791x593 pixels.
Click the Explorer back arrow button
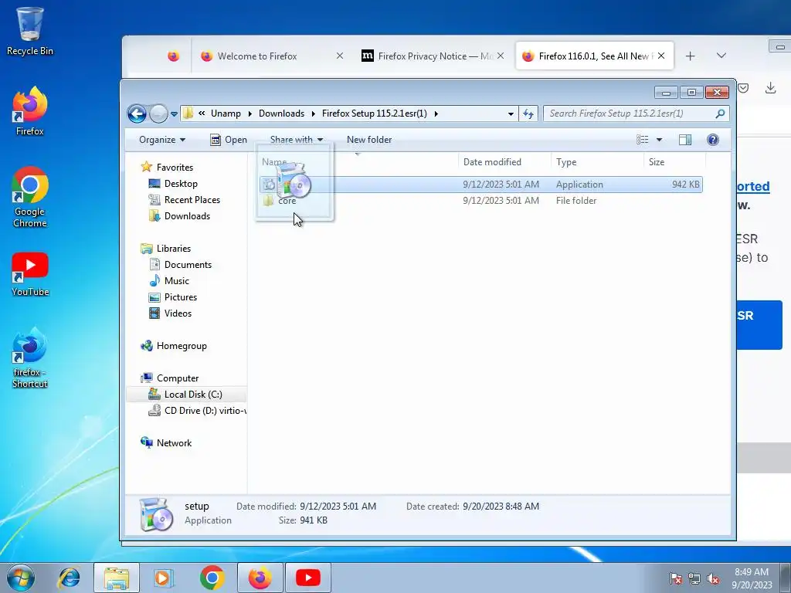[x=137, y=114]
